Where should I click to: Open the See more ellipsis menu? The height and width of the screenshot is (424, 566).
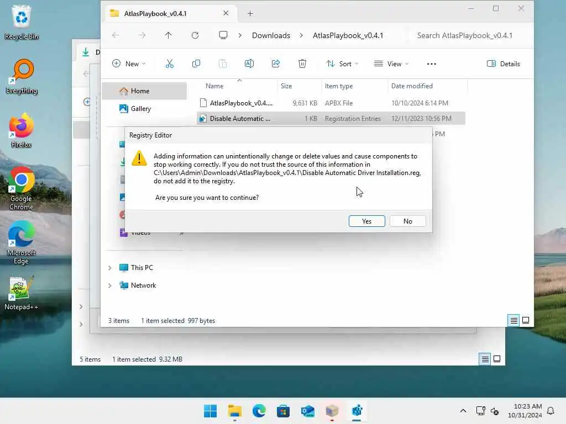pyautogui.click(x=431, y=64)
